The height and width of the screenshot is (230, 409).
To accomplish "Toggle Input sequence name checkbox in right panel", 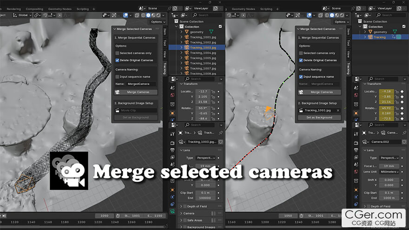I will [301, 77].
